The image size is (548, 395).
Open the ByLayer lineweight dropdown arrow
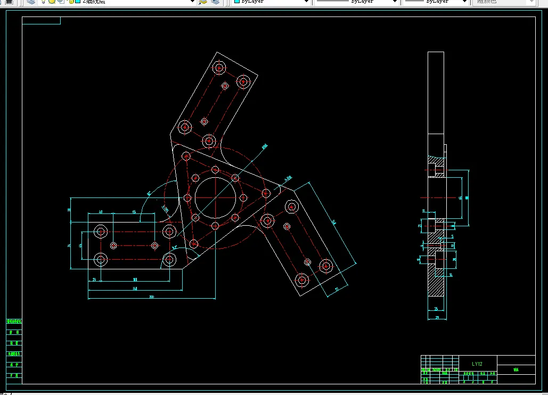464,2
